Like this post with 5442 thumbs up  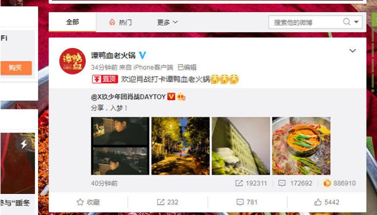pos(327,202)
